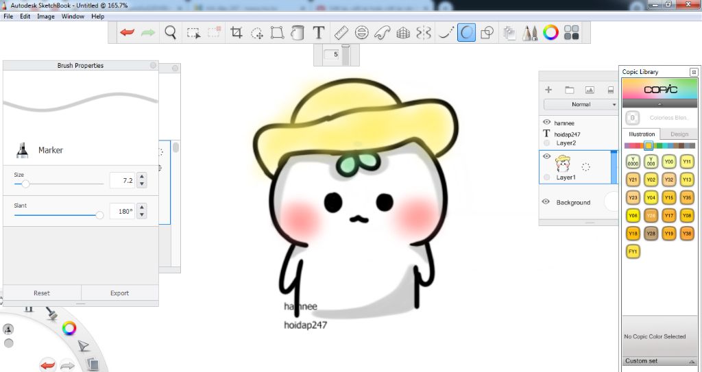The image size is (702, 372).
Task: Switch to the Illustration tab
Action: 642,134
